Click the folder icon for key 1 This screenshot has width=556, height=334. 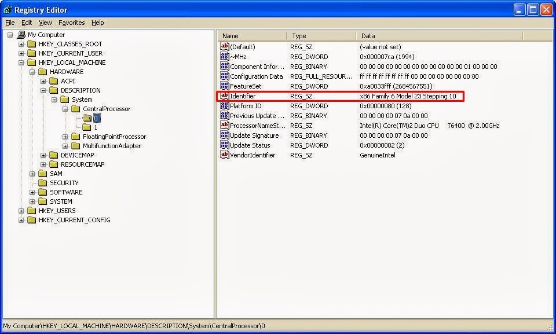pos(87,127)
